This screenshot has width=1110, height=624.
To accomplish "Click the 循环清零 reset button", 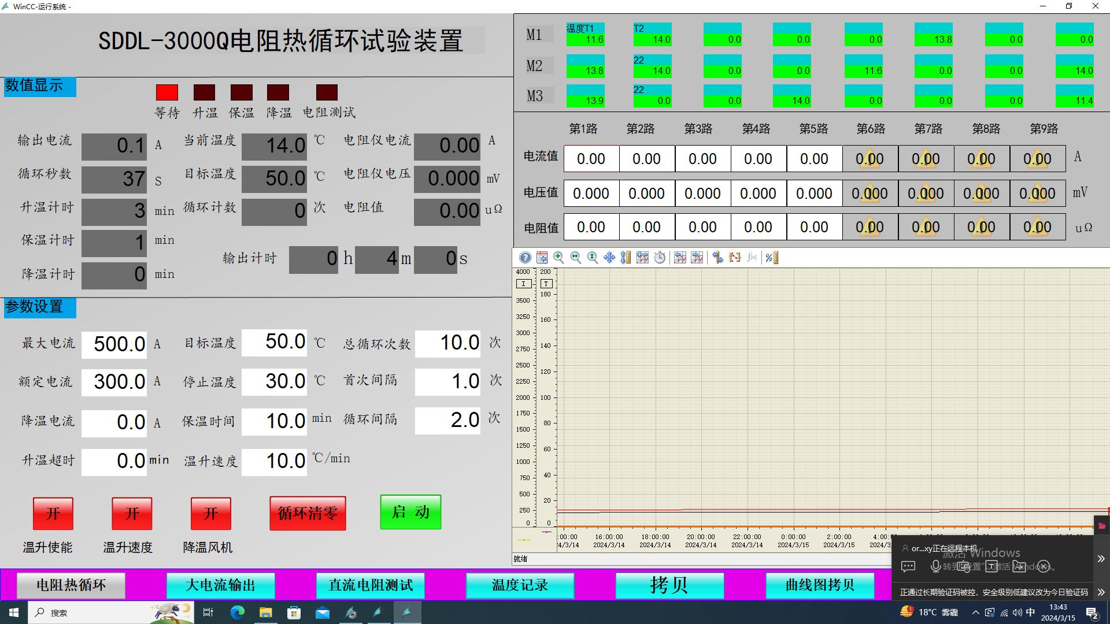I will [308, 513].
